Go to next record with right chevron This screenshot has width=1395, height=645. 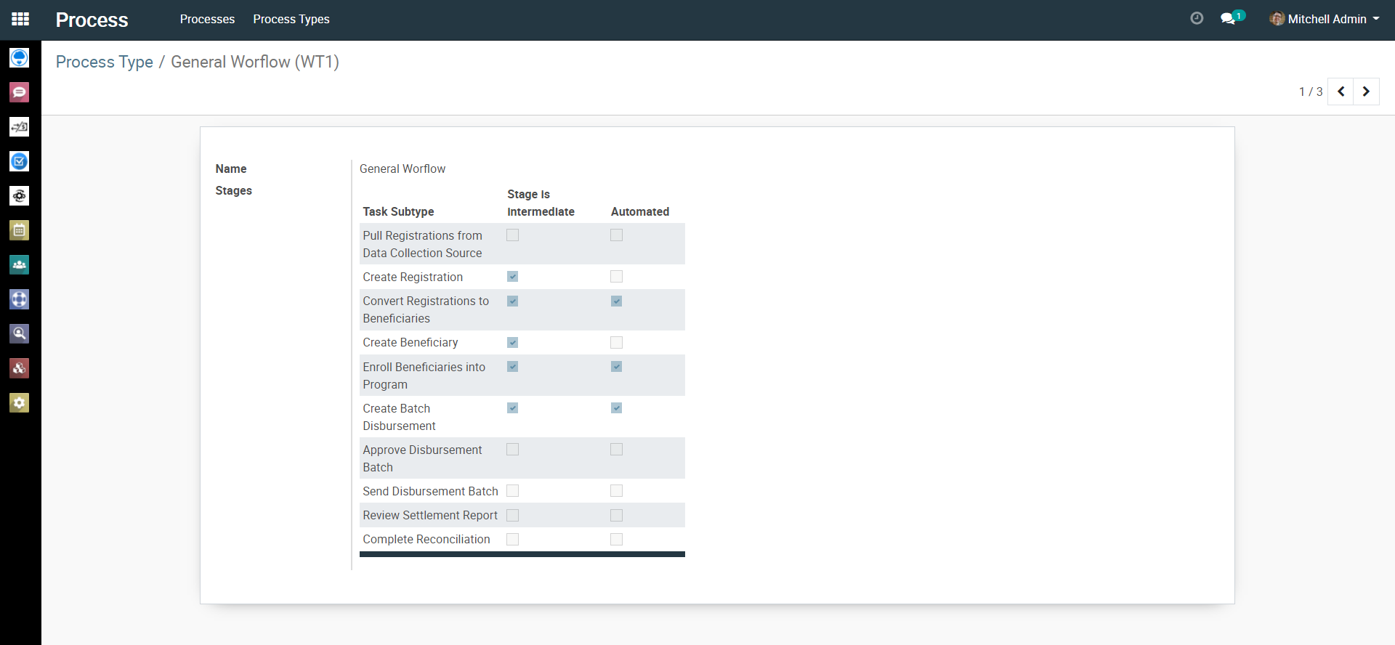(1366, 92)
